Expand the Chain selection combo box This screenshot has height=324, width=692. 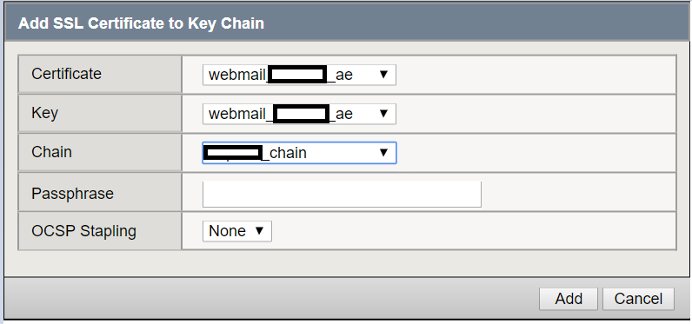299,153
